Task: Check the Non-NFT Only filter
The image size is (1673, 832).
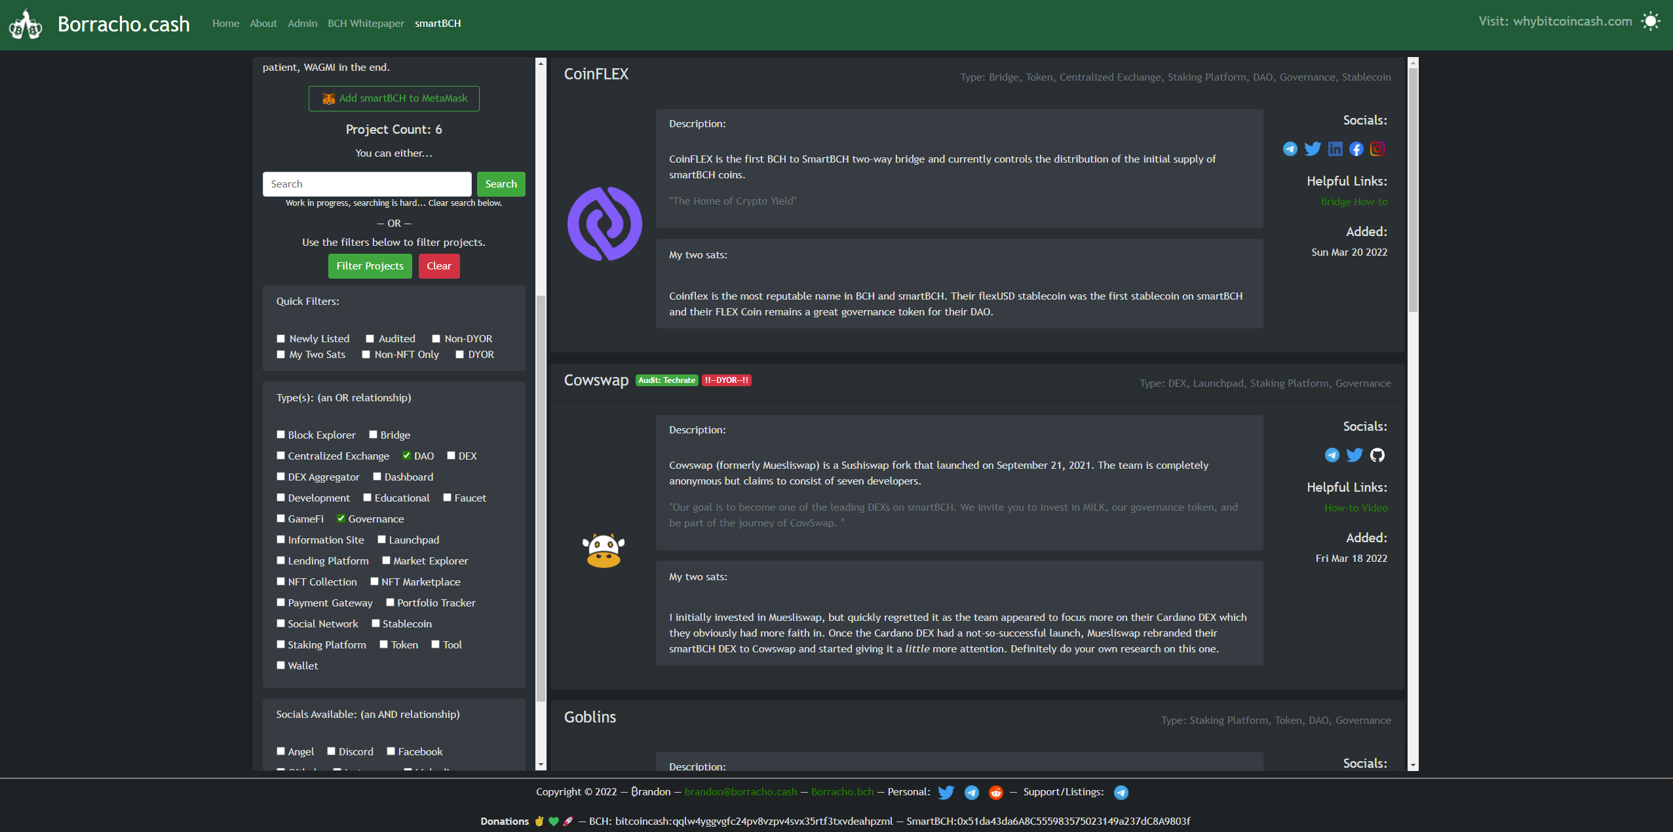Action: click(x=366, y=354)
